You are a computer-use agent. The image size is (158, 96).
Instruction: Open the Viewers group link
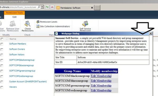coord(13,87)
